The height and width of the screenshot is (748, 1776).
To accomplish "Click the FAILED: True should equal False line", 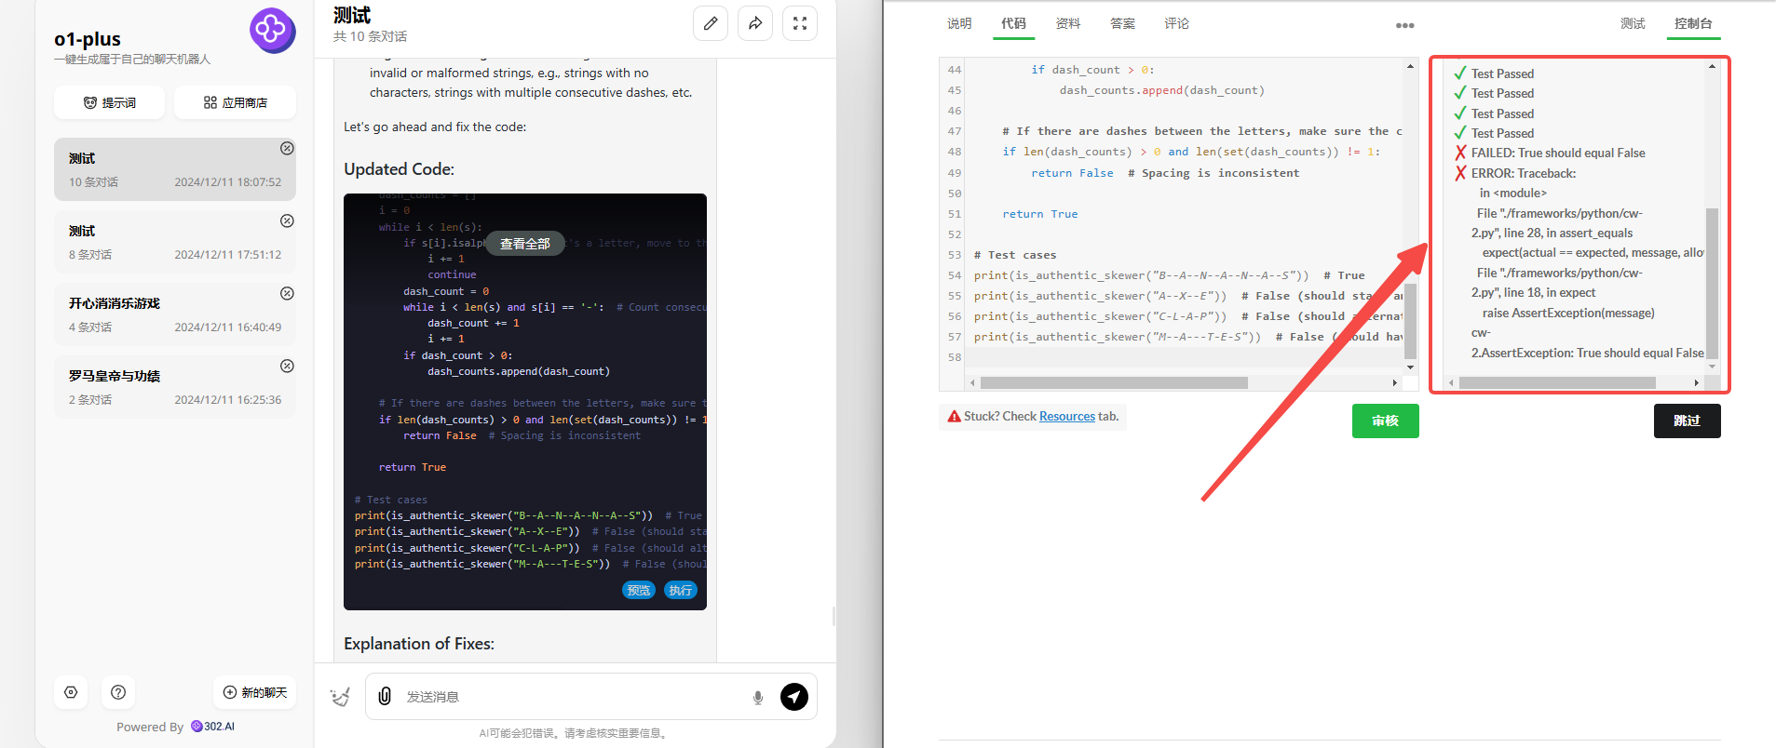I will [x=1558, y=153].
